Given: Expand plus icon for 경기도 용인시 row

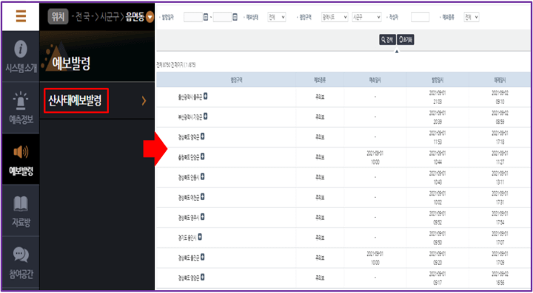Looking at the screenshot, I should [200, 237].
